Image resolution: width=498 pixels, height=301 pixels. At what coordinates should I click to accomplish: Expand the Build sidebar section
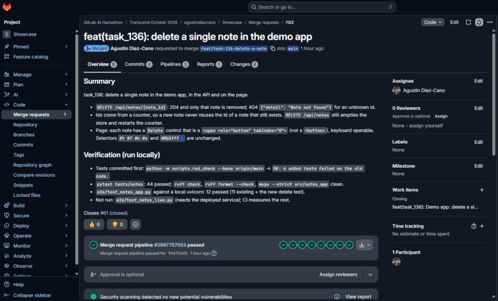[66, 205]
